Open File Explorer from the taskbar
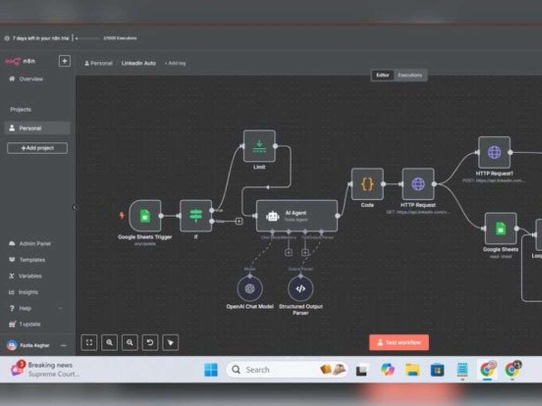 tap(412, 370)
